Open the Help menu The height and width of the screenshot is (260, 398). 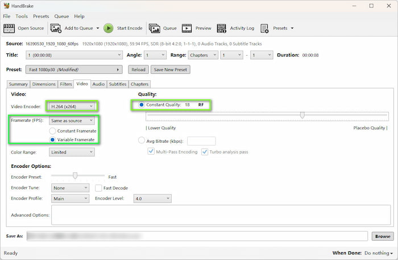pyautogui.click(x=79, y=16)
